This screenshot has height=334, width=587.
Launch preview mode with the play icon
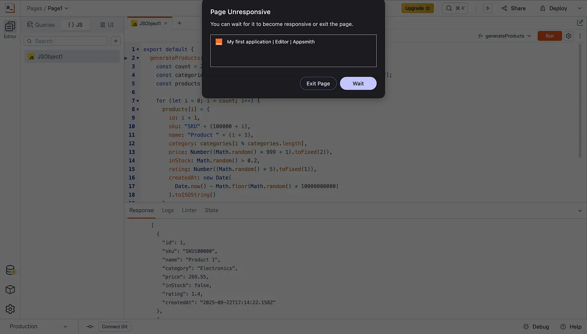(487, 8)
